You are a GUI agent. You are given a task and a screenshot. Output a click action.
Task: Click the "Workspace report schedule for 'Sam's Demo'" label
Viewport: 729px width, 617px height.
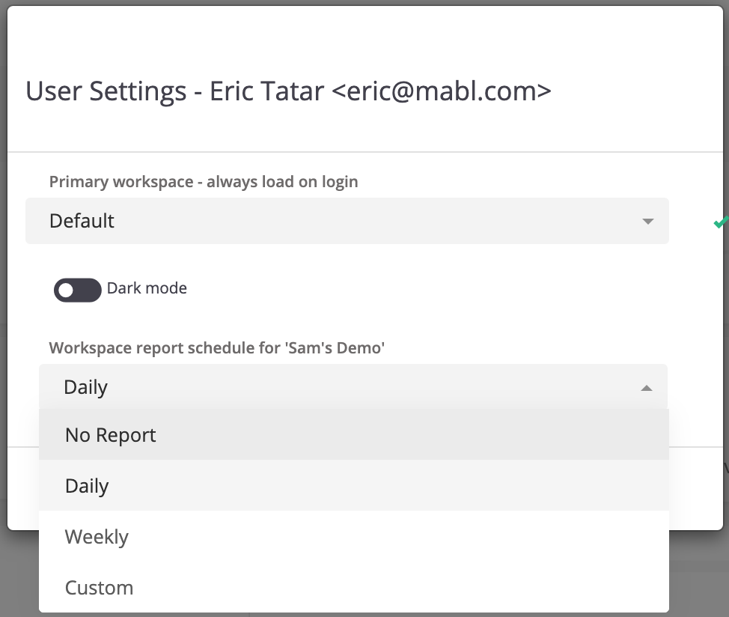[x=216, y=348]
